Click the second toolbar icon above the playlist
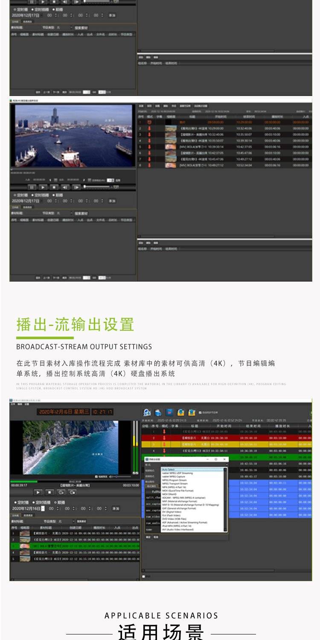The image size is (320, 640). click(x=158, y=412)
